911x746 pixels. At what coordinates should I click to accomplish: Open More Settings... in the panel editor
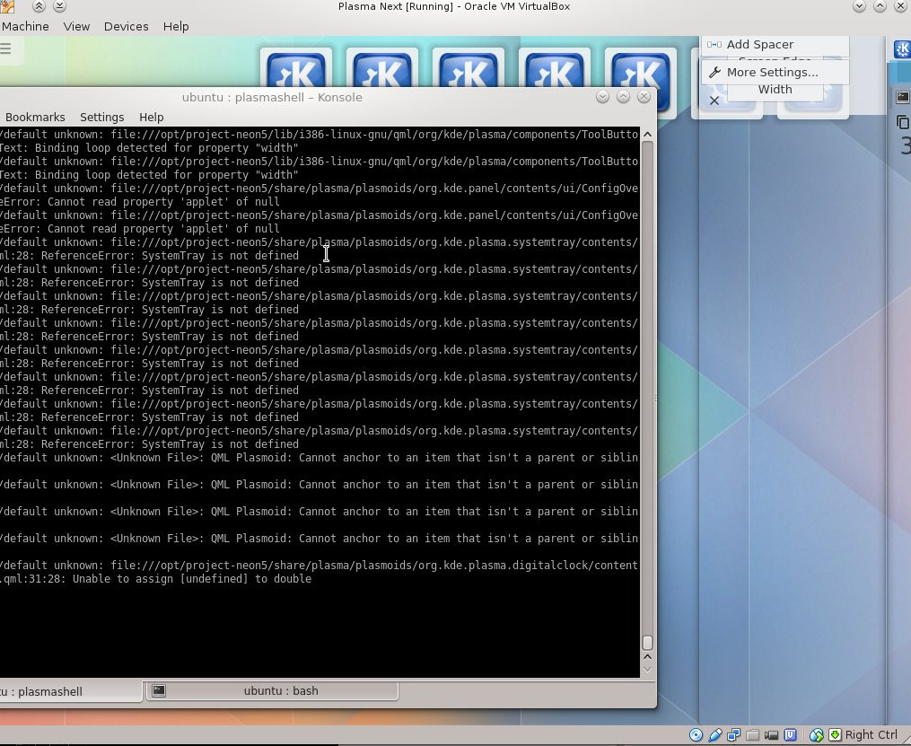(x=775, y=73)
